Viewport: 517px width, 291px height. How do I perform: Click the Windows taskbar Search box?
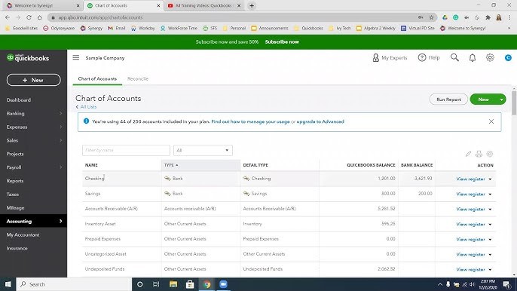[74, 284]
